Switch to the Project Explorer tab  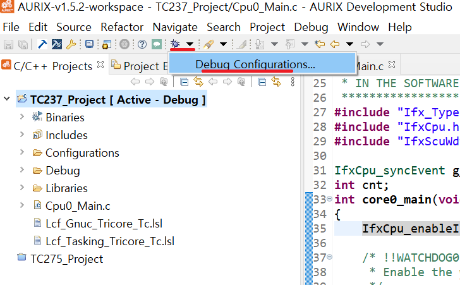pyautogui.click(x=140, y=66)
